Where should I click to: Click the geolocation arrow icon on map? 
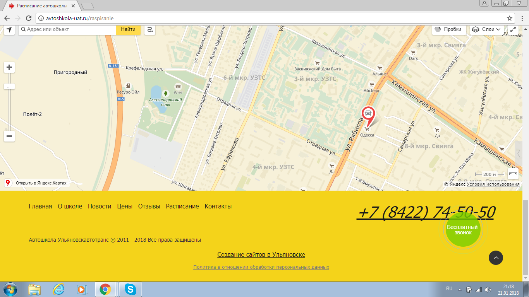pyautogui.click(x=9, y=29)
